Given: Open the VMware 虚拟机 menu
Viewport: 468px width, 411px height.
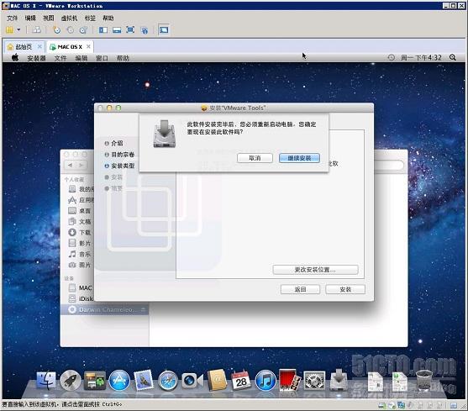Looking at the screenshot, I should pyautogui.click(x=69, y=18).
